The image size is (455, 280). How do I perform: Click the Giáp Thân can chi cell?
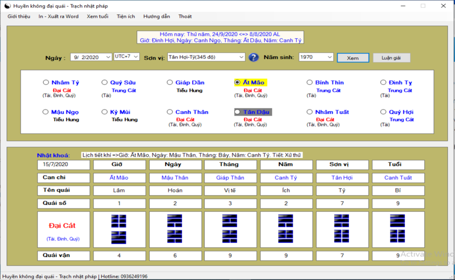coord(230,178)
